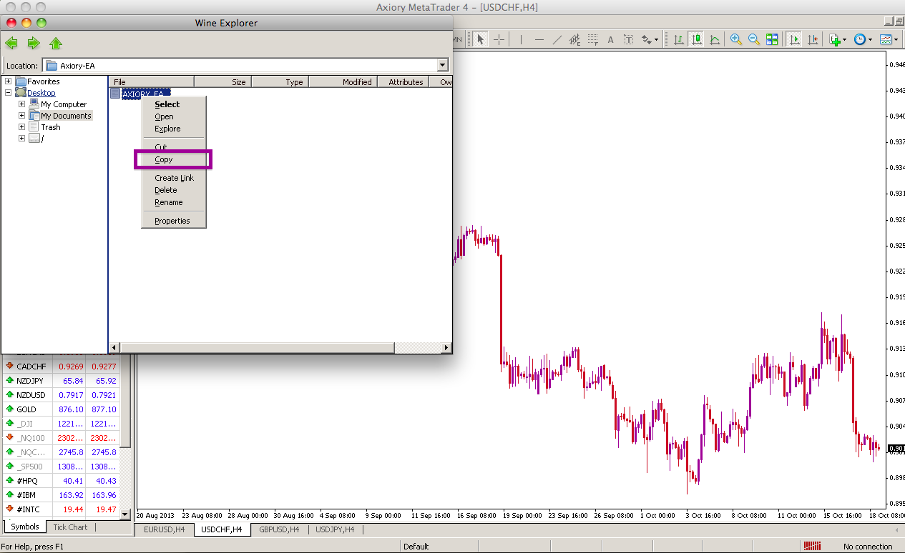The width and height of the screenshot is (905, 553).
Task: Zoom in on the chart
Action: point(735,39)
